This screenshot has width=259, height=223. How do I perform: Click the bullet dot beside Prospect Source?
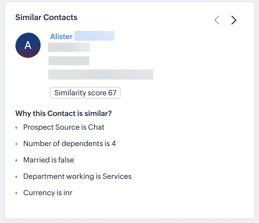17,128
